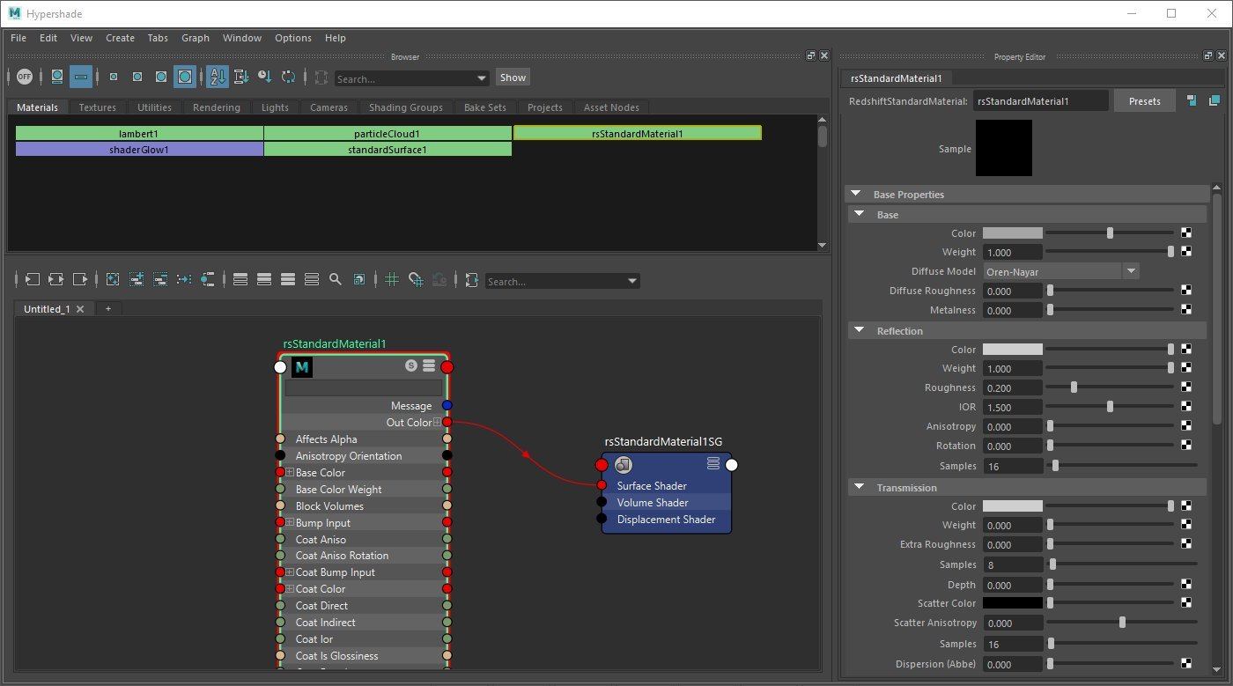Click the Surface Shader input port
This screenshot has height=686, width=1233.
(x=602, y=485)
